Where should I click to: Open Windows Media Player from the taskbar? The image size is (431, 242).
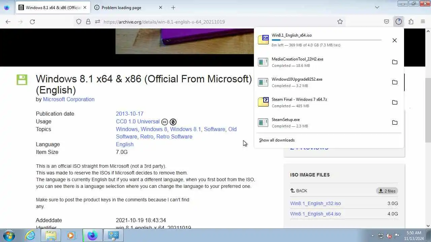(71, 235)
